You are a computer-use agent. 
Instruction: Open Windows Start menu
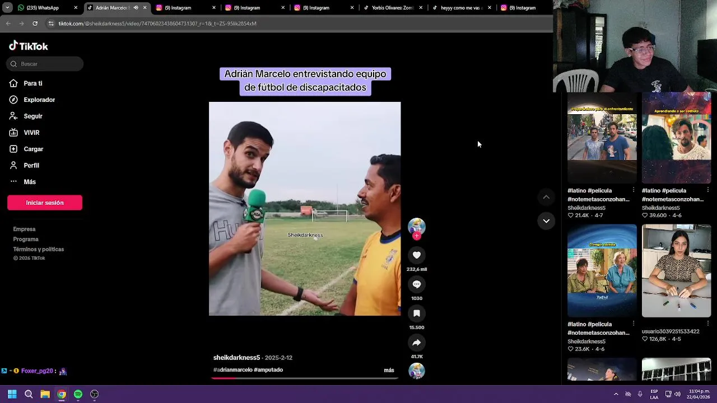12,394
